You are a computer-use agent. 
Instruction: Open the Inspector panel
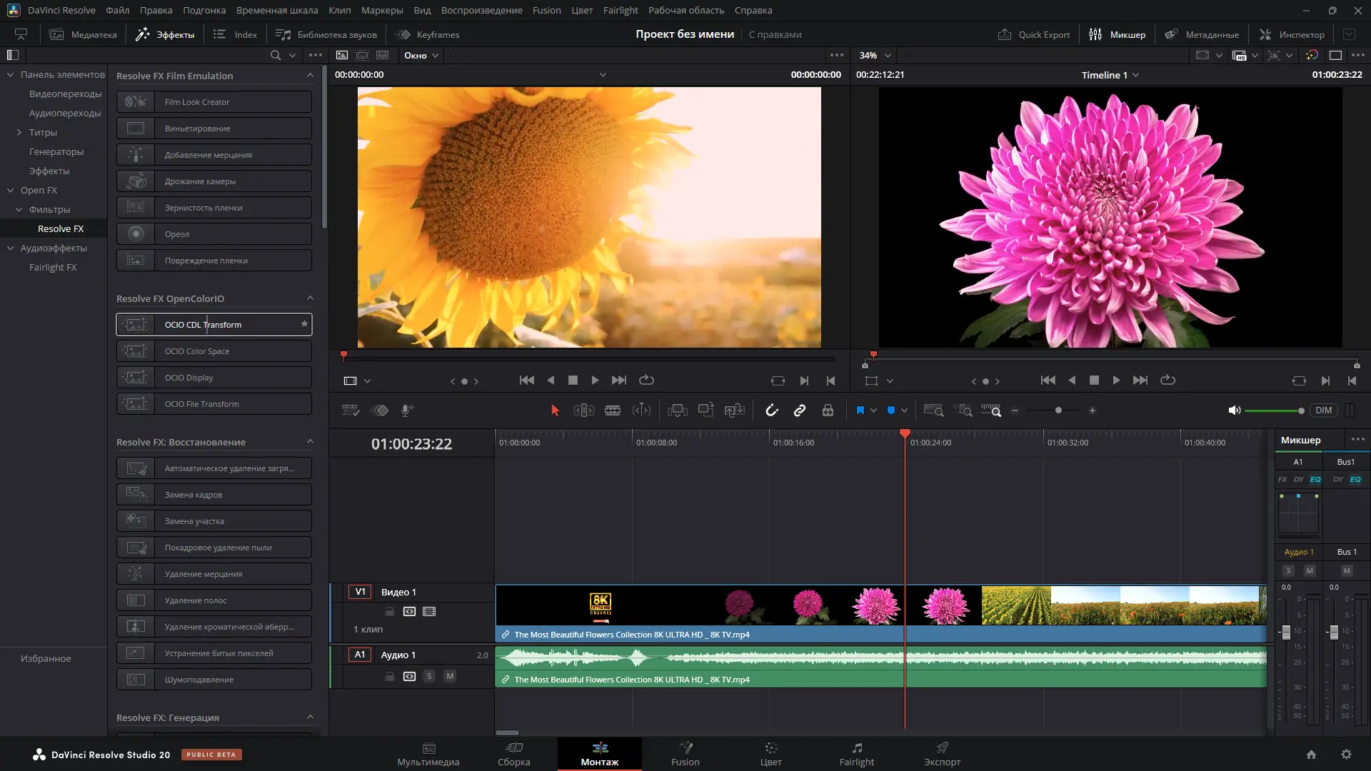point(1292,34)
